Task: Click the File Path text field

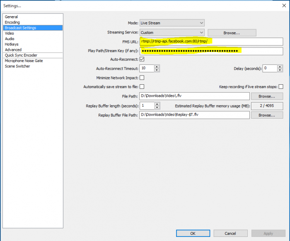Action: (x=194, y=96)
